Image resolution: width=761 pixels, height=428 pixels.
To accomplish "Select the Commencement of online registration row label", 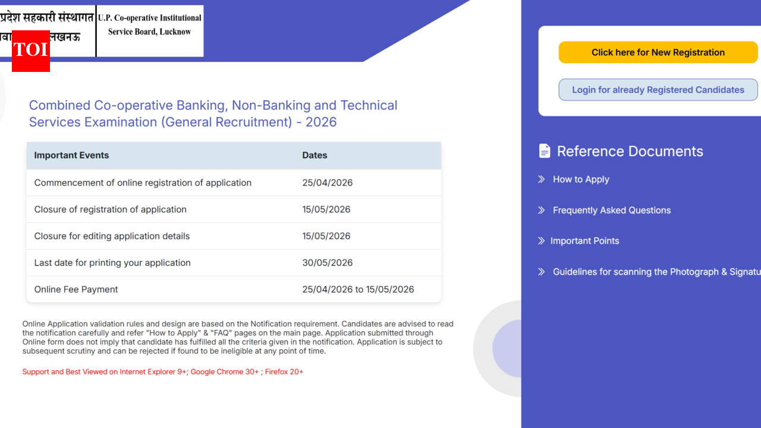I will tap(143, 182).
